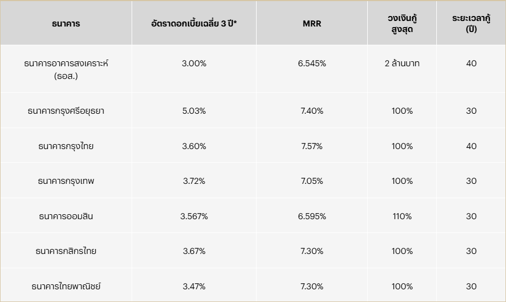Select the 5.03% interest rate cell
Viewport: 506px width, 302px height.
[194, 111]
